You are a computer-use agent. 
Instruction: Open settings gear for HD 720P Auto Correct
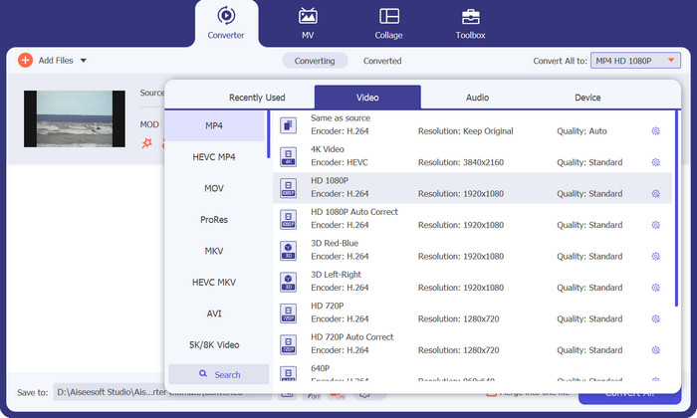click(x=655, y=350)
